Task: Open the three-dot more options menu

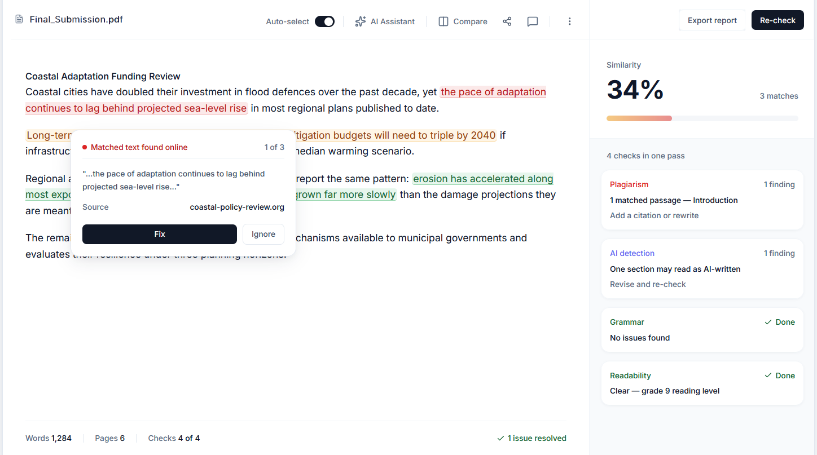Action: tap(569, 21)
